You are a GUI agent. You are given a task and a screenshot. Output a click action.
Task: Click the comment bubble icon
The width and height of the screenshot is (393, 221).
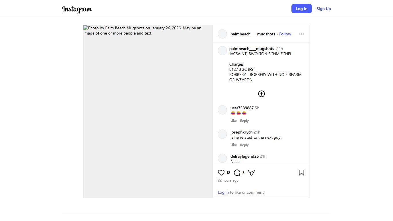[x=237, y=173]
